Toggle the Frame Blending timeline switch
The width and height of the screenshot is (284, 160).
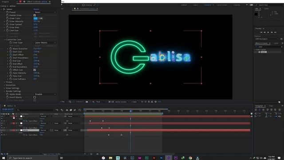[x=71, y=110]
